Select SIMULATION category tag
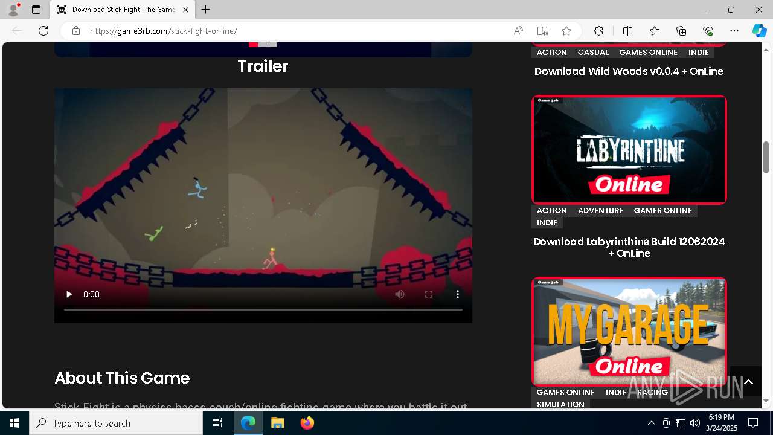 560,405
